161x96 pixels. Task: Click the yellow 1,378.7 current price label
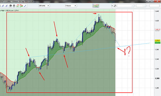pyautogui.click(x=157, y=41)
